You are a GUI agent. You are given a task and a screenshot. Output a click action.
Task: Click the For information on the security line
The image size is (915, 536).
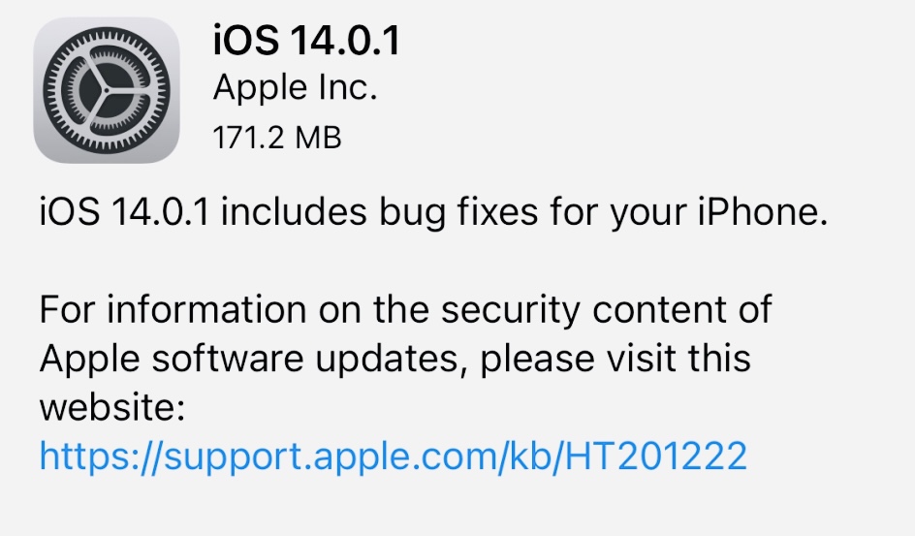(x=405, y=309)
